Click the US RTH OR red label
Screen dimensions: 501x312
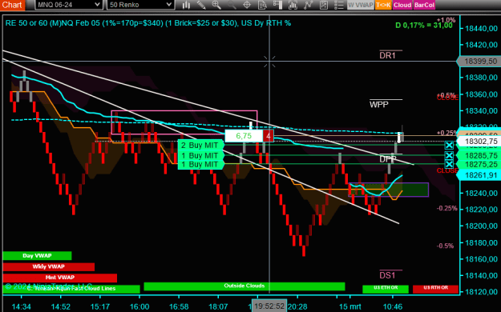(x=435, y=288)
